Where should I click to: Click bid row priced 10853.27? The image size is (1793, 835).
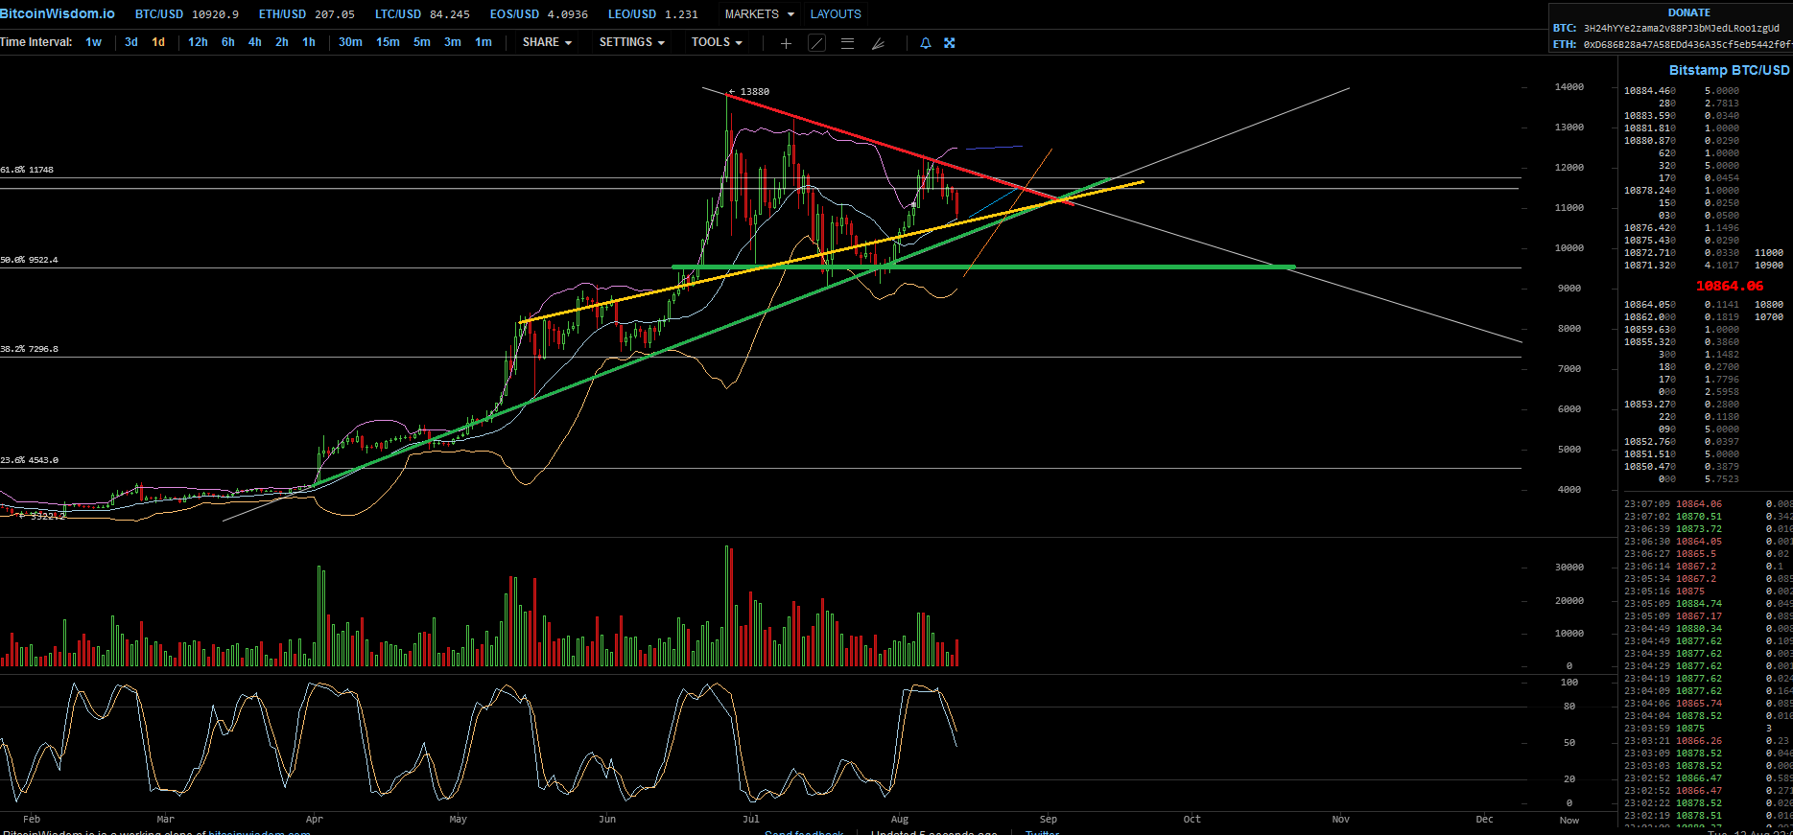(x=1650, y=405)
